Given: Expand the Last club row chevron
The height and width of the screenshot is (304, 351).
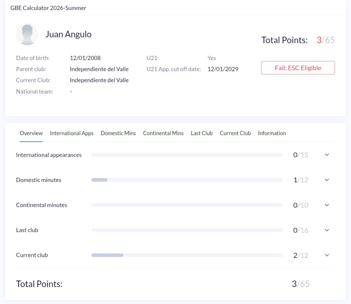Looking at the screenshot, I should pos(327,230).
